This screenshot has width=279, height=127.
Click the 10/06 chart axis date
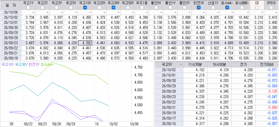pyautogui.click(x=135, y=124)
